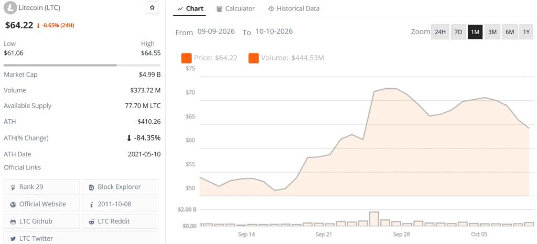537x244 pixels.
Task: Click the Block Explorer search icon
Action: (91, 187)
